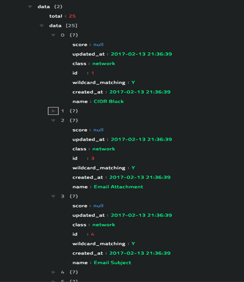Image resolution: width=244 pixels, height=282 pixels.
Task: Collapse the data [25] array
Action: [x=42, y=26]
